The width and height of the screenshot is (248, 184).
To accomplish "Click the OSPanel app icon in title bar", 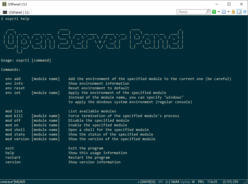I will (x=4, y=4).
